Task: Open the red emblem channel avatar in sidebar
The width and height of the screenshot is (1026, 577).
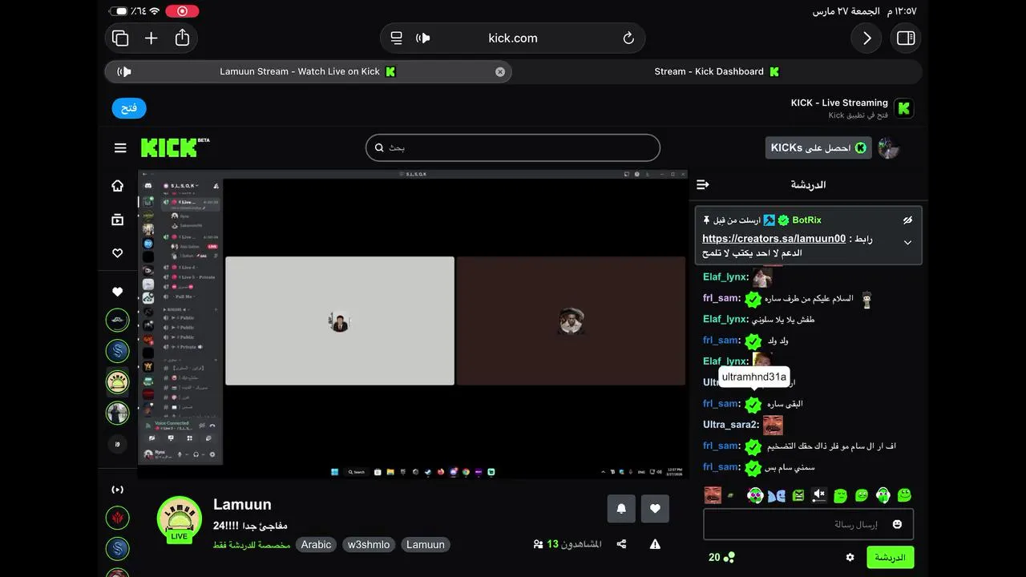Action: coord(118,518)
